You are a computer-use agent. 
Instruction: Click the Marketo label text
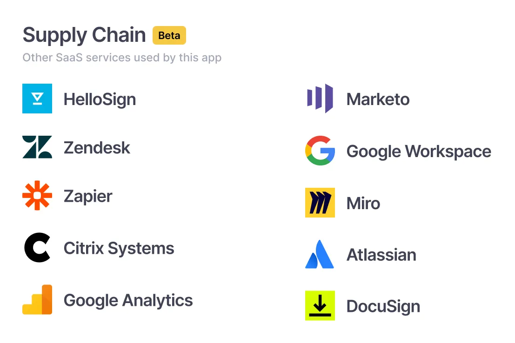tap(378, 99)
